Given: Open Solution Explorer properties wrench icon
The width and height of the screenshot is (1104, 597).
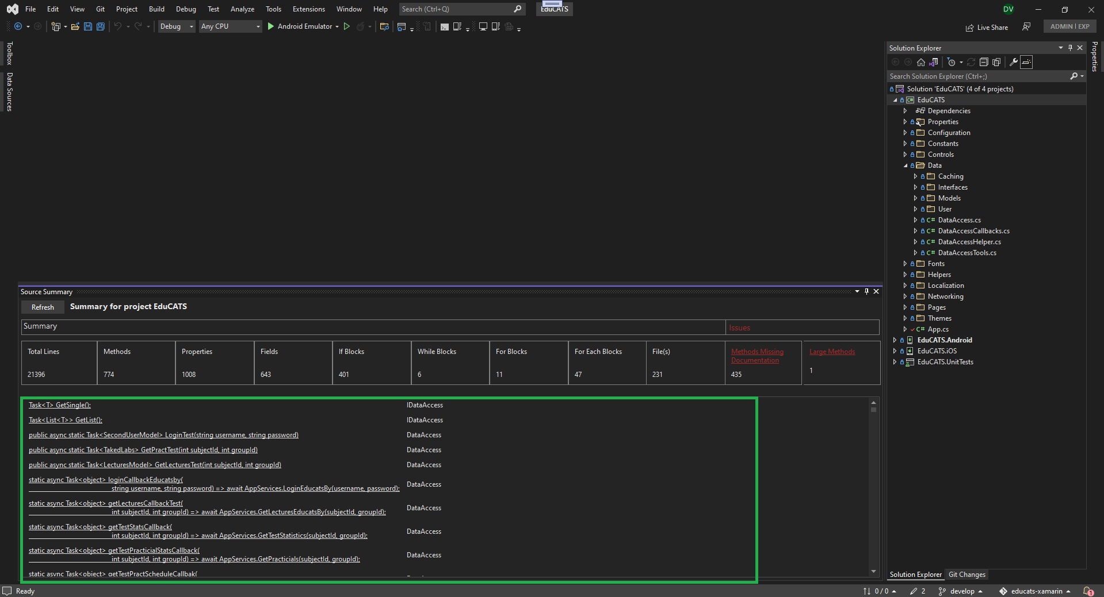Looking at the screenshot, I should click(x=1013, y=62).
